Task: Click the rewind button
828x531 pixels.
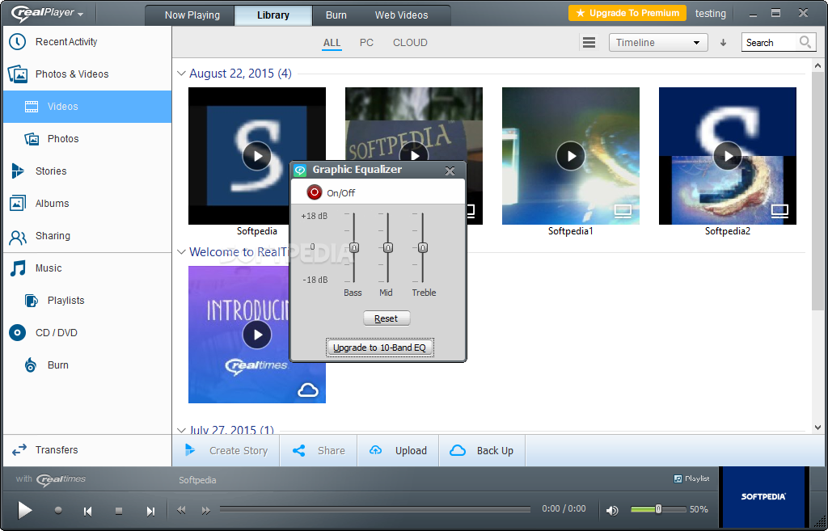Action: pyautogui.click(x=181, y=510)
